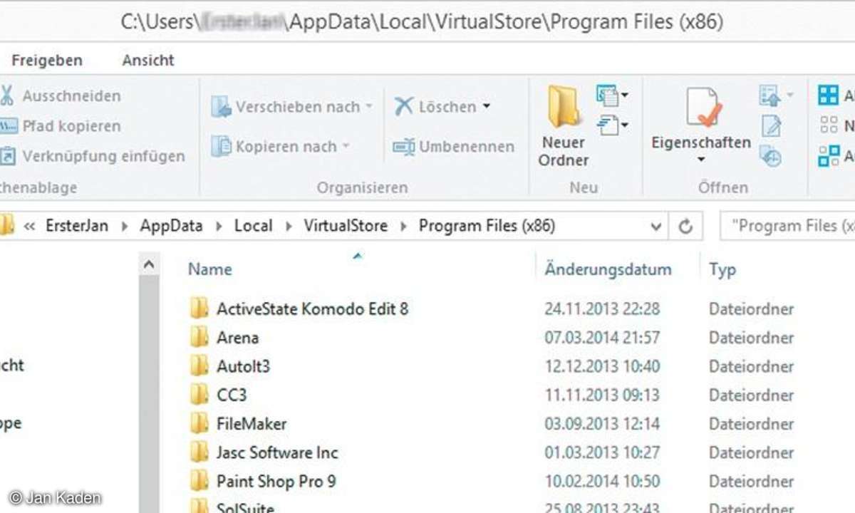
Task: Open the dropdown arrow under Eigenschaften
Action: pos(701,160)
